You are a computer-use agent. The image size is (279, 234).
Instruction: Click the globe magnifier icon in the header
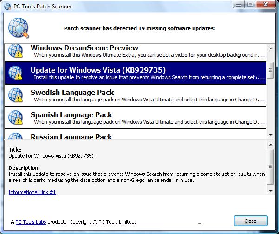(x=18, y=28)
